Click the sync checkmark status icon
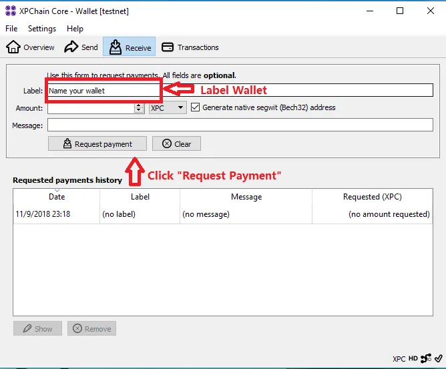This screenshot has width=446, height=369. (438, 358)
